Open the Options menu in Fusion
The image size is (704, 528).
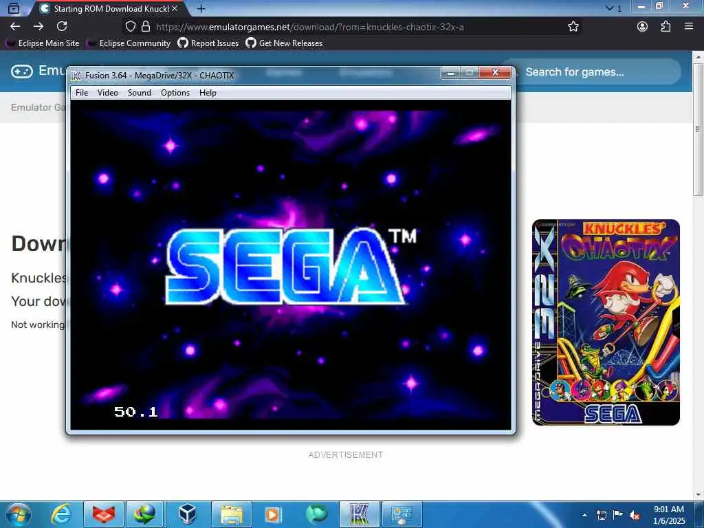175,93
